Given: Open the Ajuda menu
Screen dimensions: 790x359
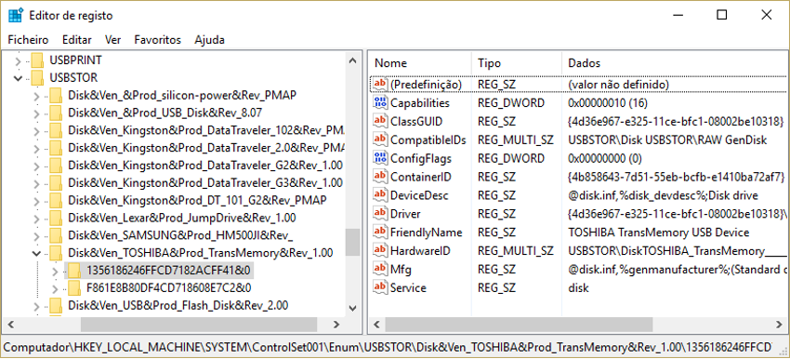Looking at the screenshot, I should [x=210, y=40].
